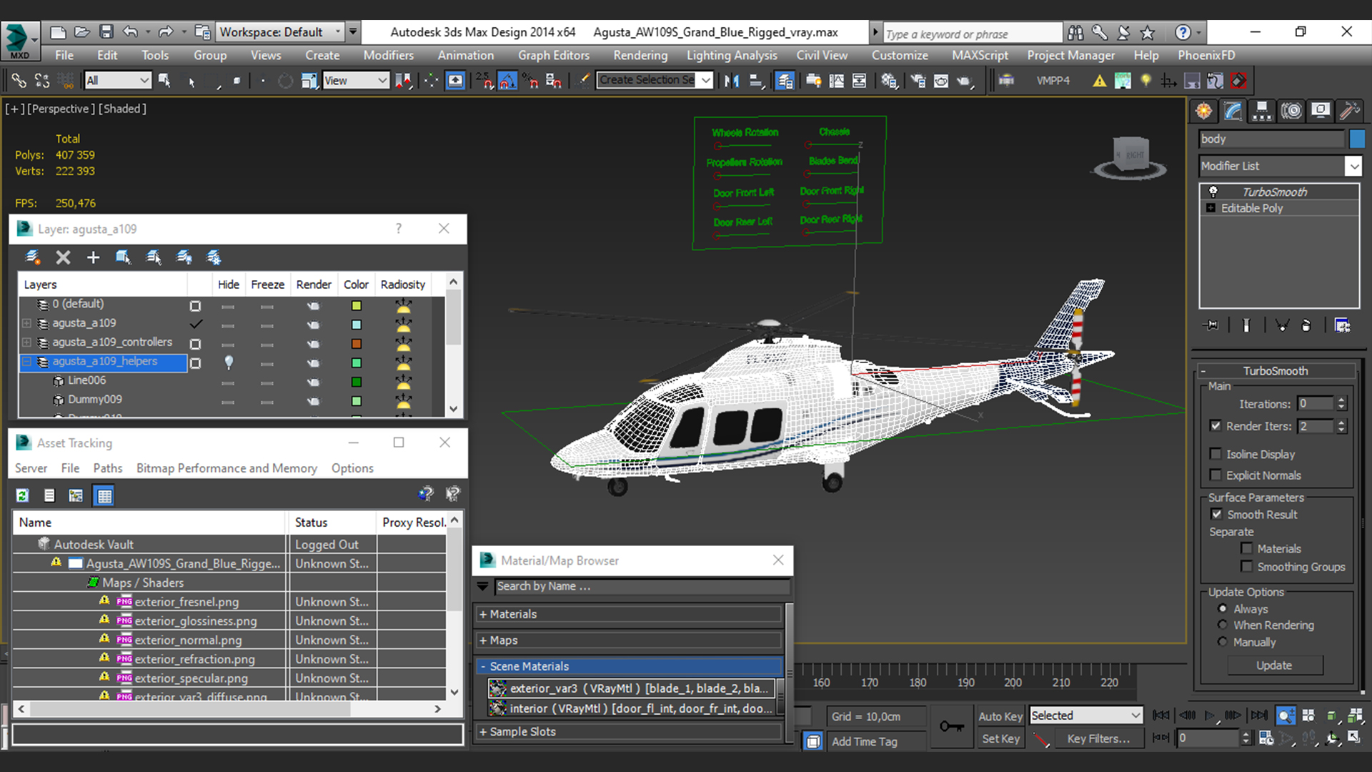The image size is (1372, 772).
Task: Click the Set Keys key icon
Action: point(951,726)
